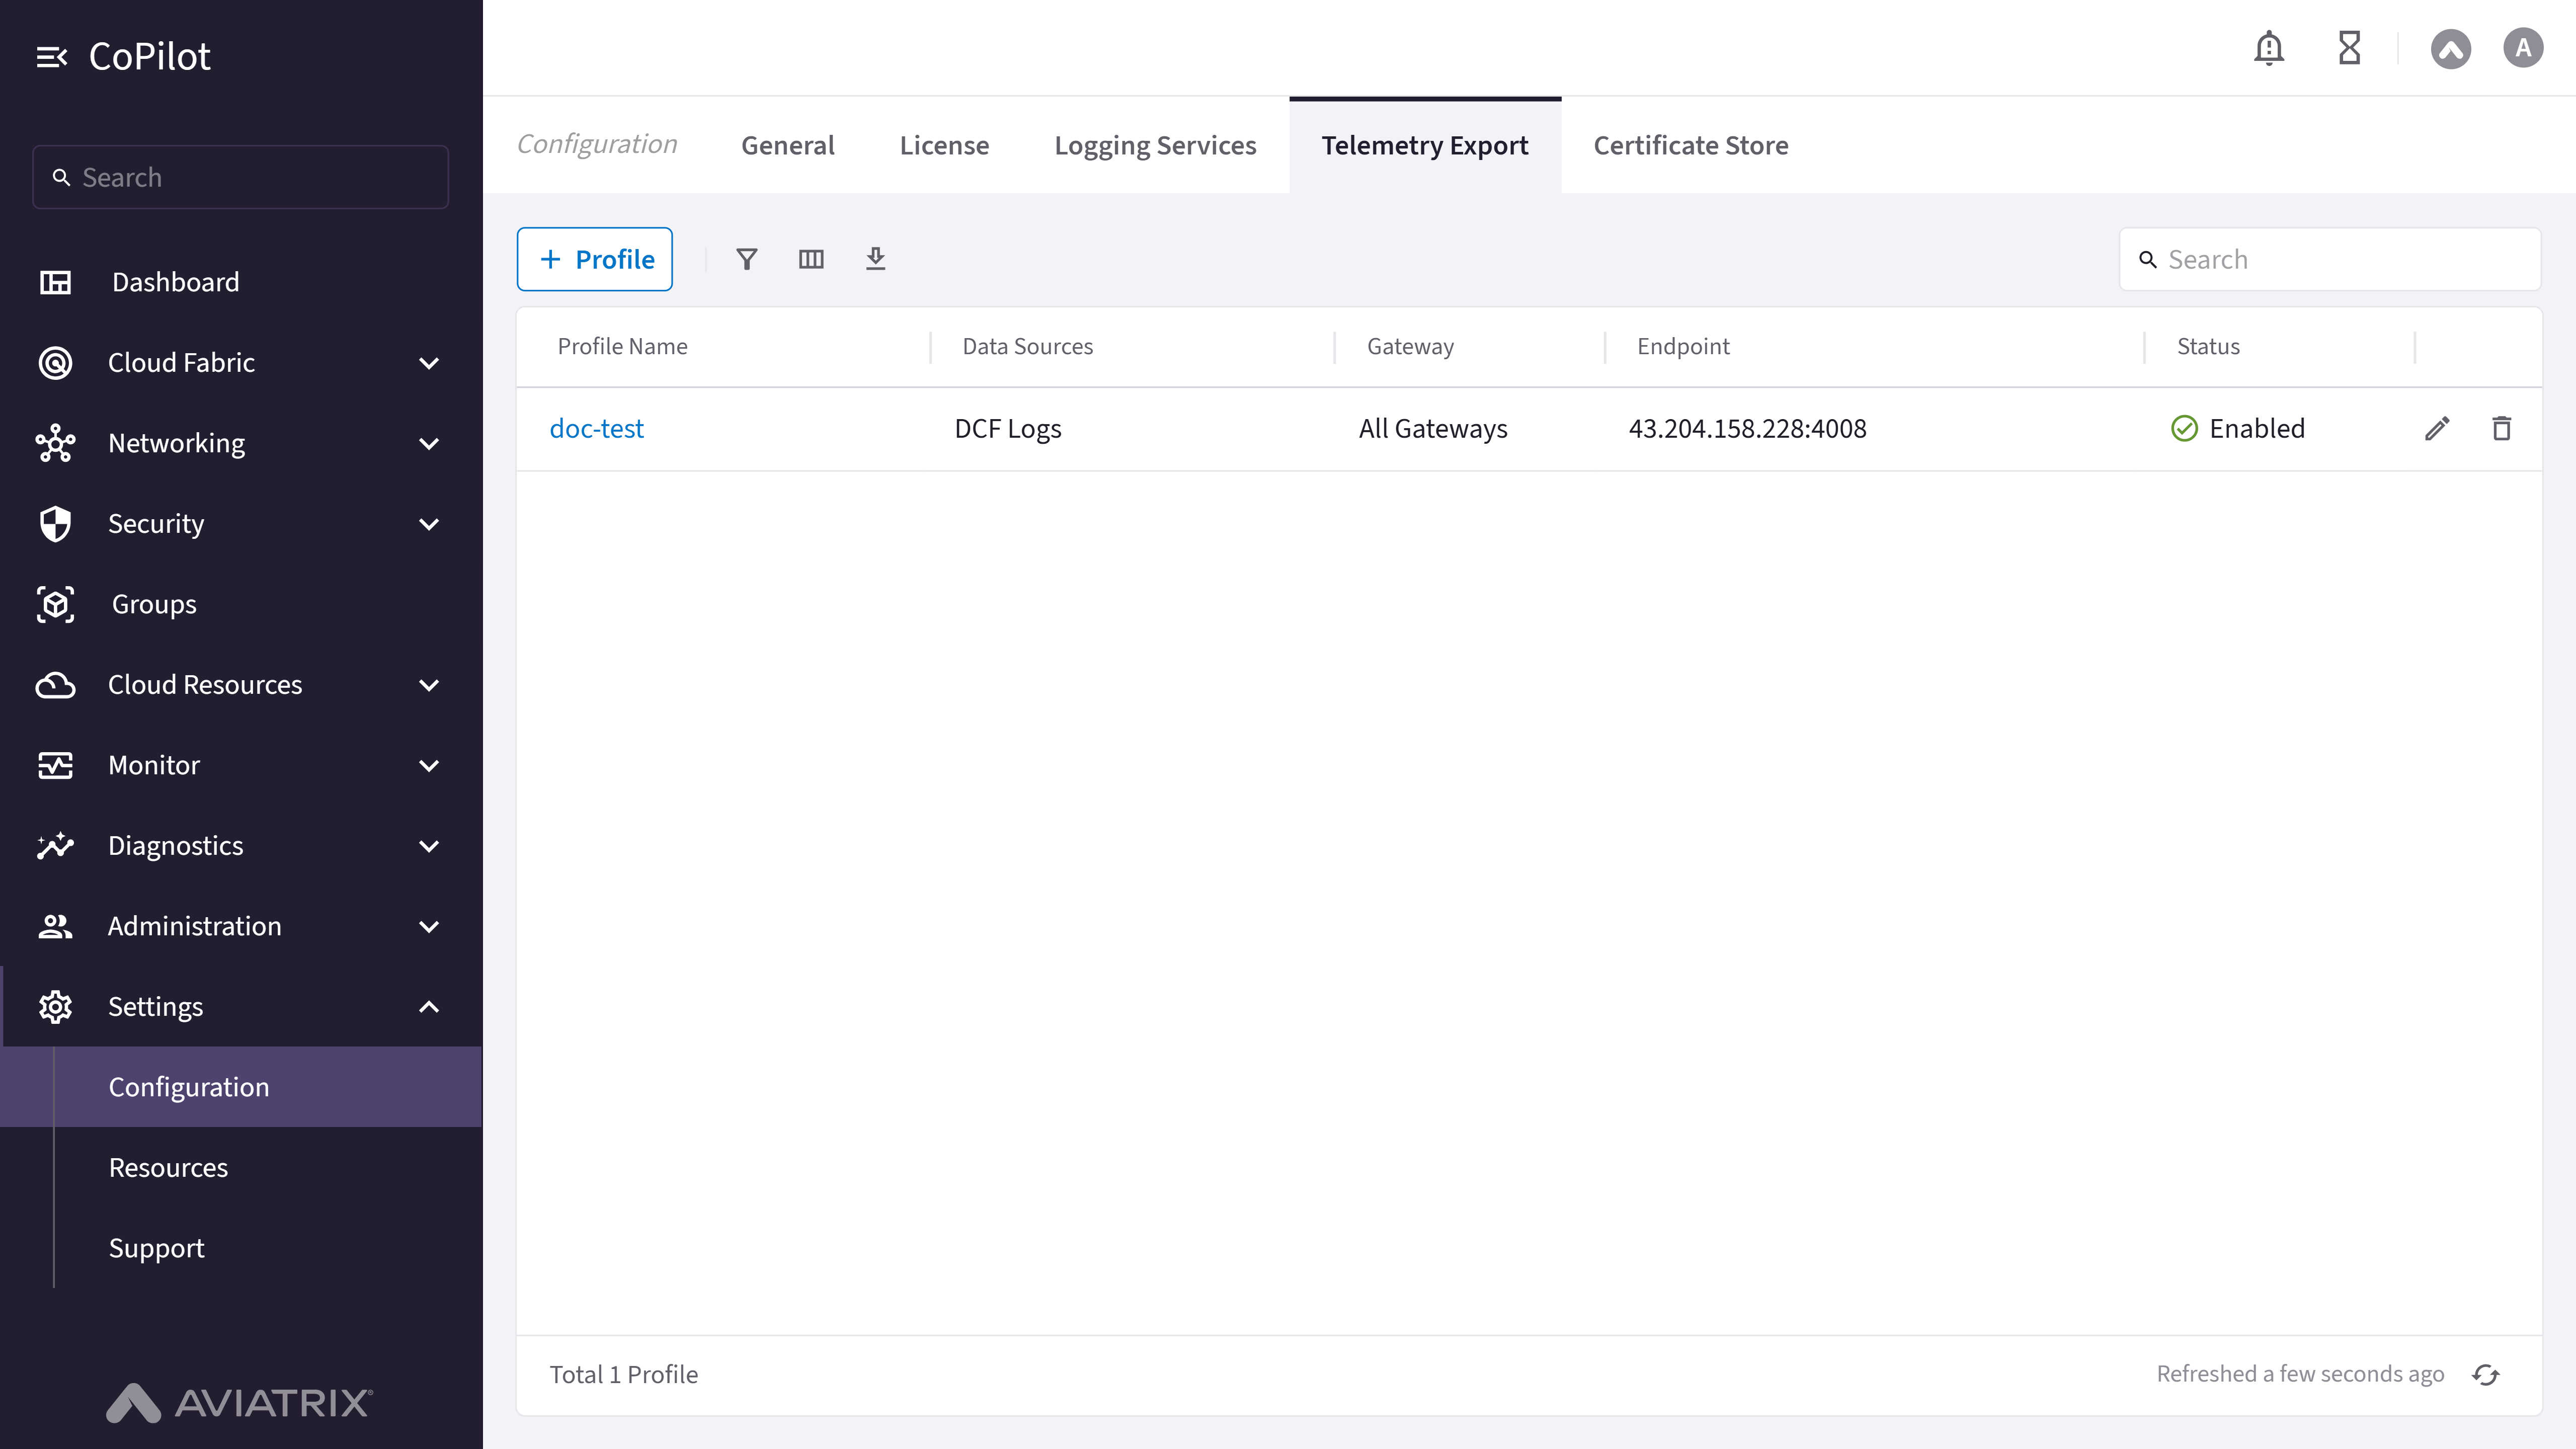The width and height of the screenshot is (2576, 1449).
Task: Focus the table Search field
Action: click(2330, 260)
